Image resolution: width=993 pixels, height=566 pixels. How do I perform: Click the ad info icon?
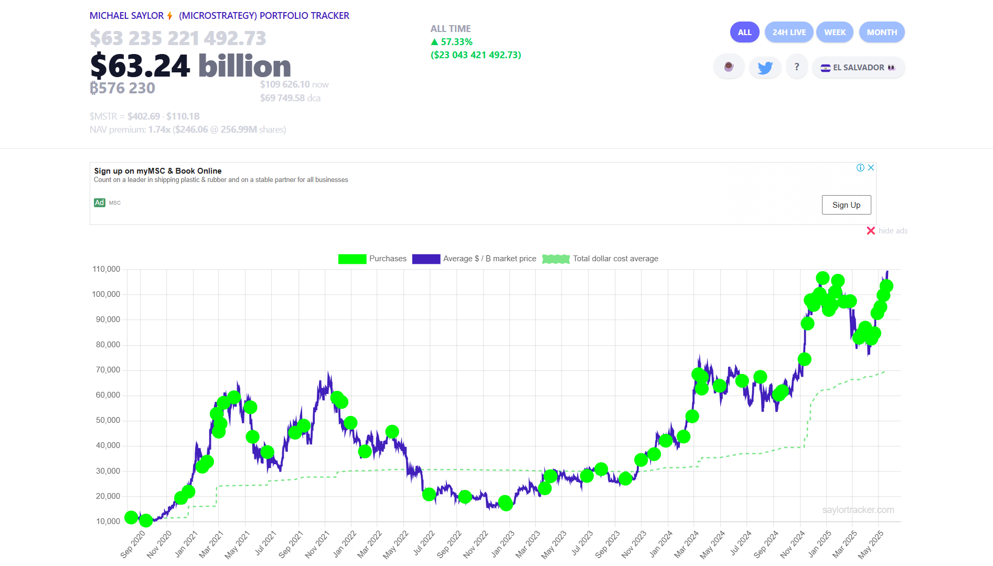(x=860, y=168)
